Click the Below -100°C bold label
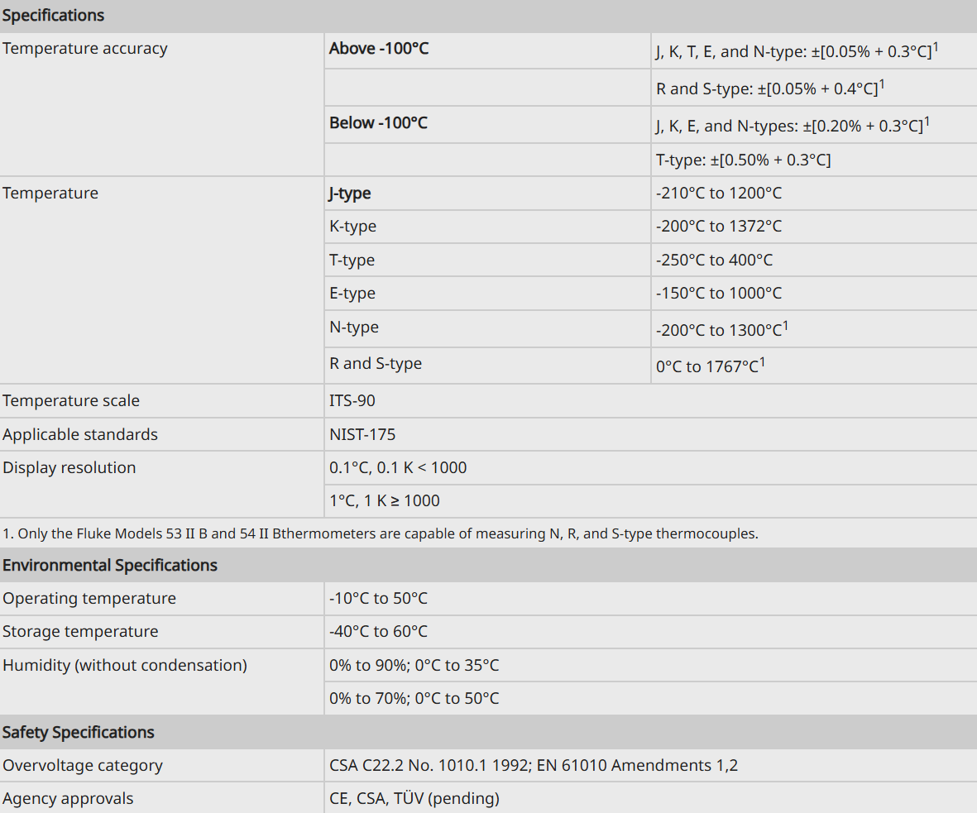 378,122
